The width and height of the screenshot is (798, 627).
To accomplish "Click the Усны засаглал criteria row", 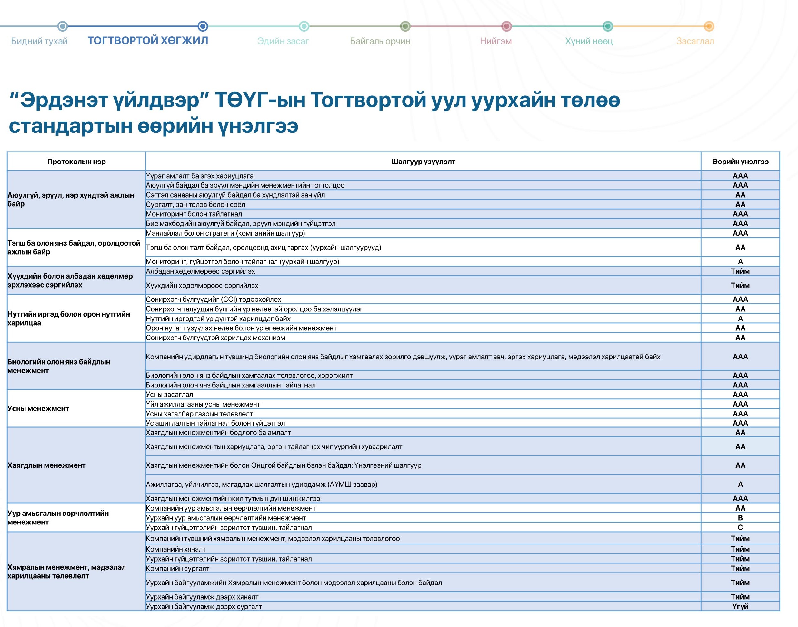I will [x=169, y=394].
